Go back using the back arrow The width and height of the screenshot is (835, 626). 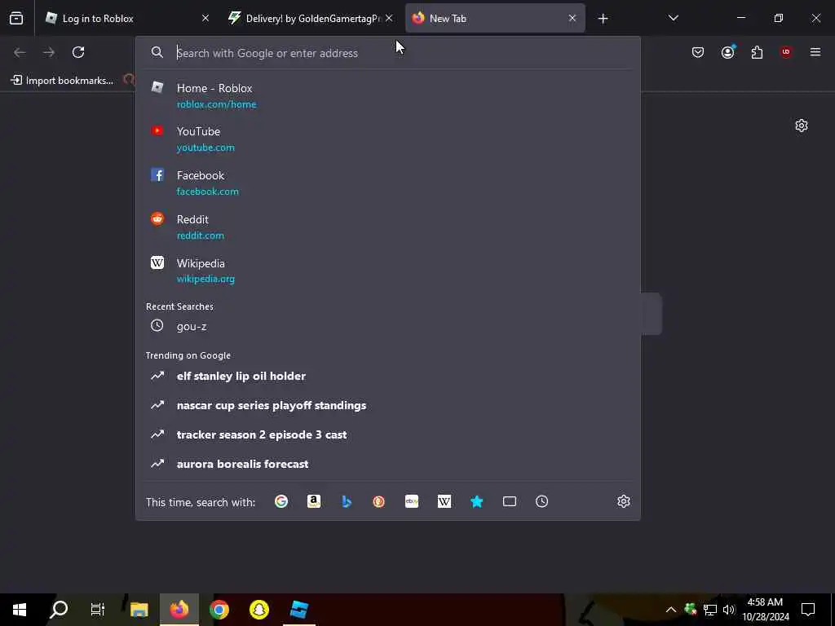click(20, 52)
